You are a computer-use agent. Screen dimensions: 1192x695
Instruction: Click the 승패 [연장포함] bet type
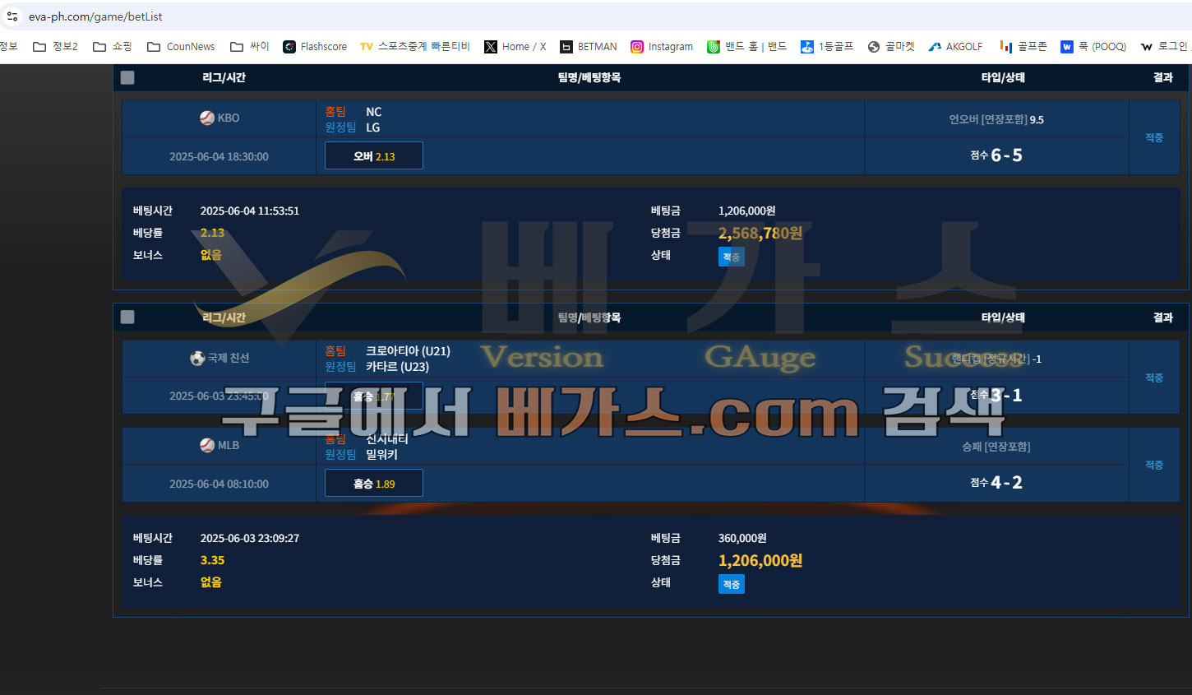[996, 447]
